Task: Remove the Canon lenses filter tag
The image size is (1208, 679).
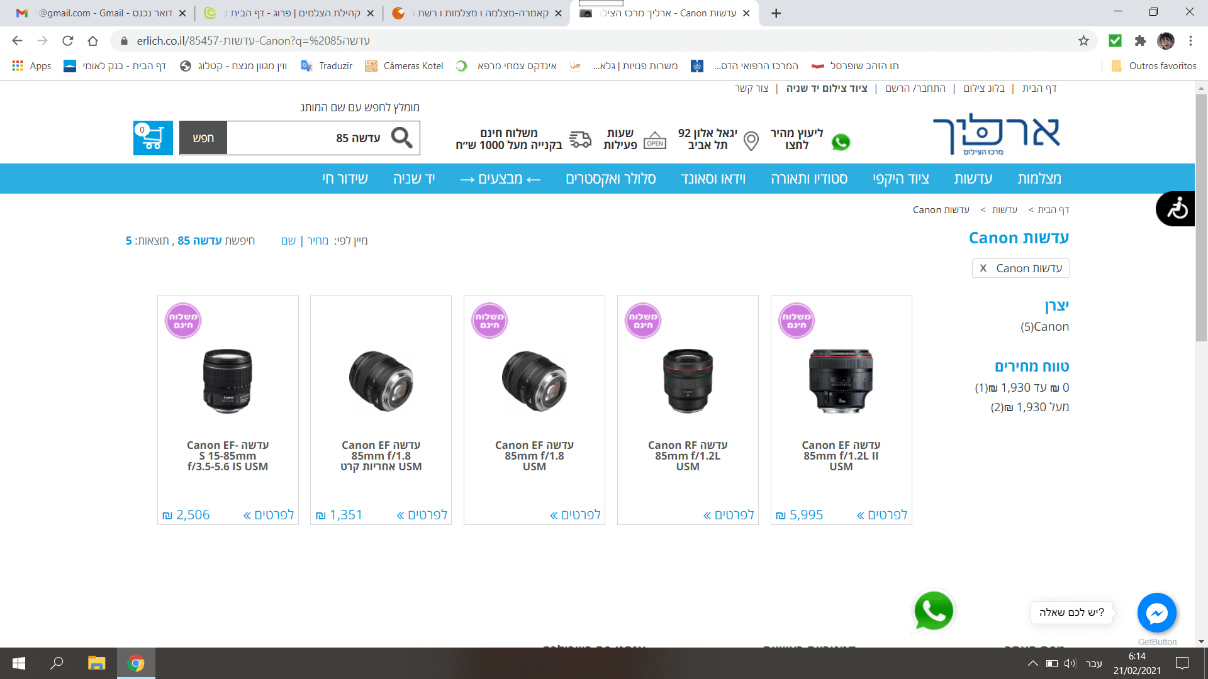Action: pos(983,268)
